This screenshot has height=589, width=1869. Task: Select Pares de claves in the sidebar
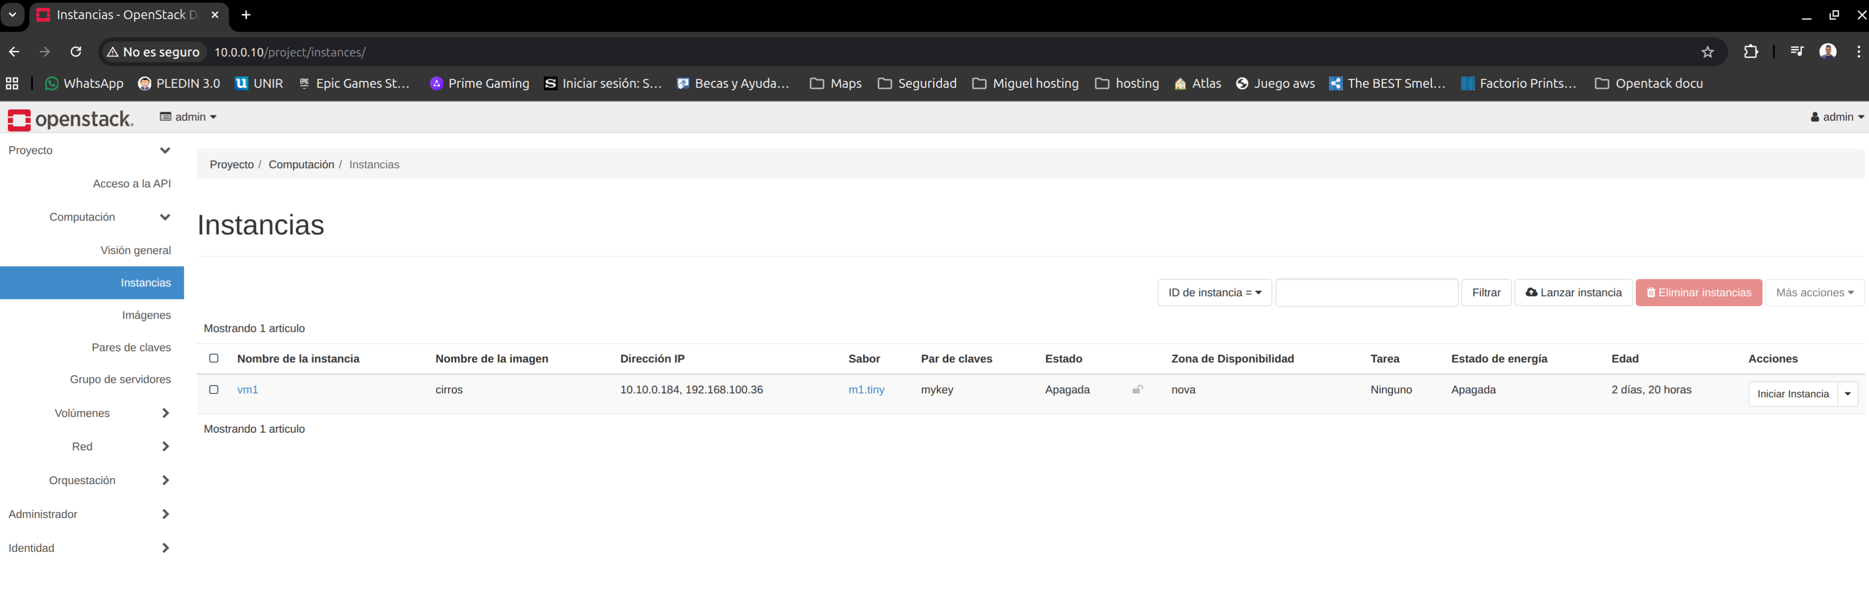(131, 347)
